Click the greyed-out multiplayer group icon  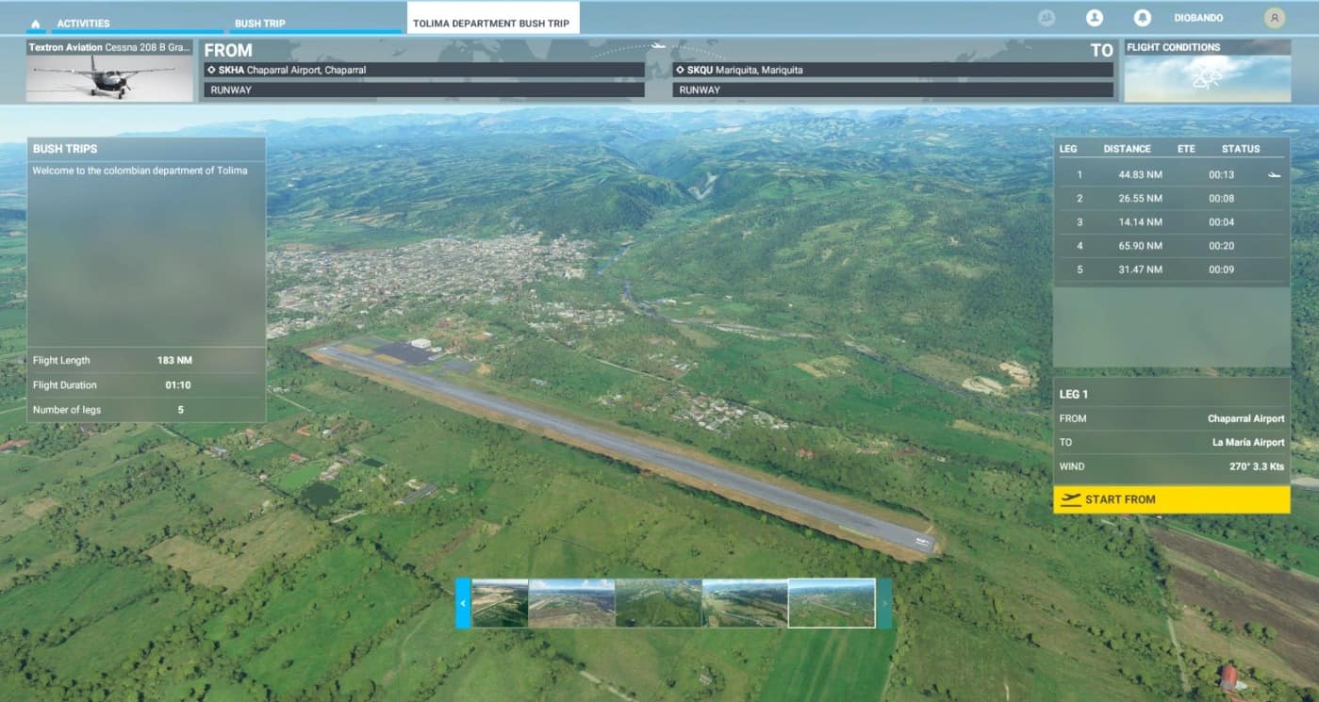pos(1046,18)
